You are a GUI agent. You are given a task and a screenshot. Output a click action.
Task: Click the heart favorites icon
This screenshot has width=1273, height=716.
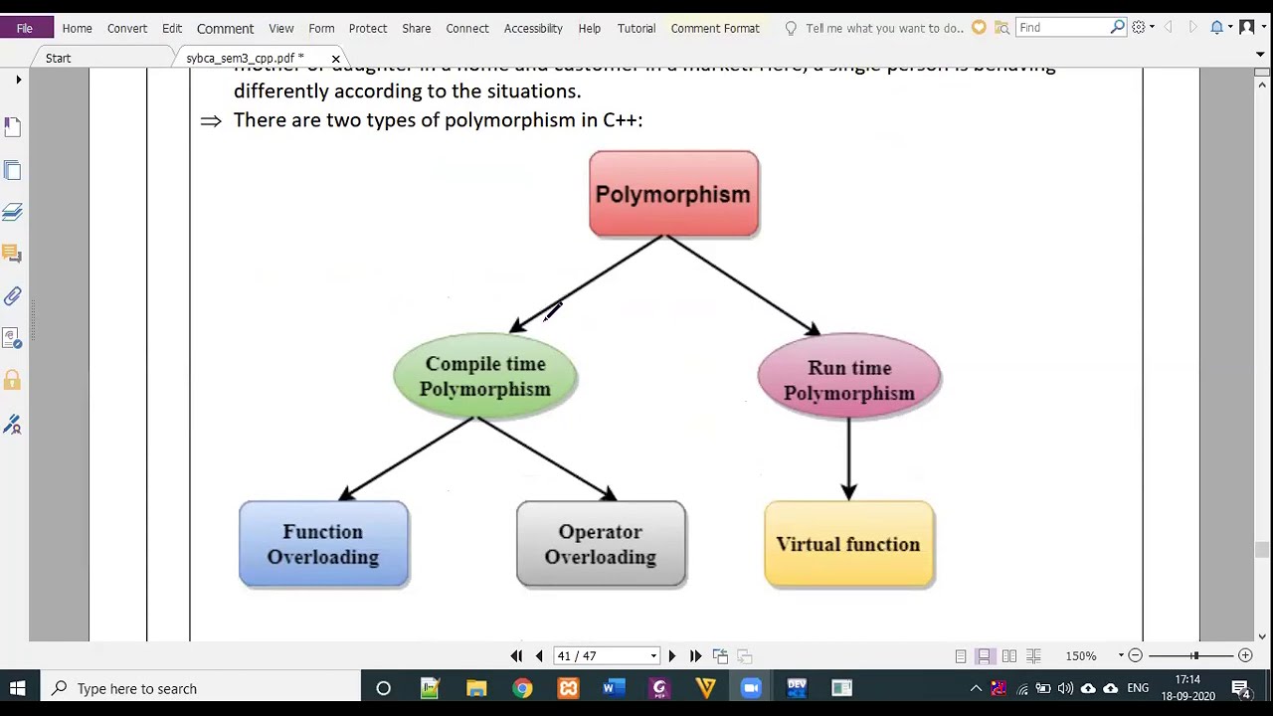point(979,28)
